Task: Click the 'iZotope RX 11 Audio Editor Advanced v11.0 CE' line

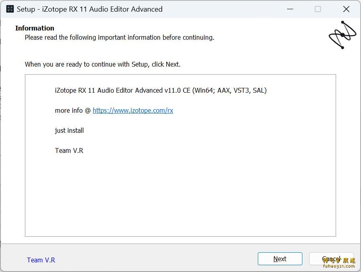Action: coord(161,90)
